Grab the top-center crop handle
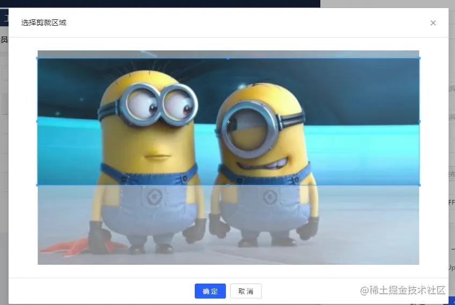 click(x=228, y=58)
